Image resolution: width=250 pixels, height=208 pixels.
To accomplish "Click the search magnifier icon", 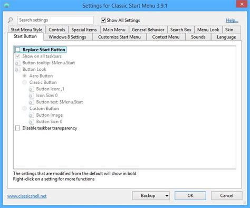I will coord(11,20).
